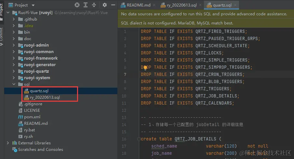Expand the ruoyi-admin module
294x159 pixels.
[x=14, y=45]
